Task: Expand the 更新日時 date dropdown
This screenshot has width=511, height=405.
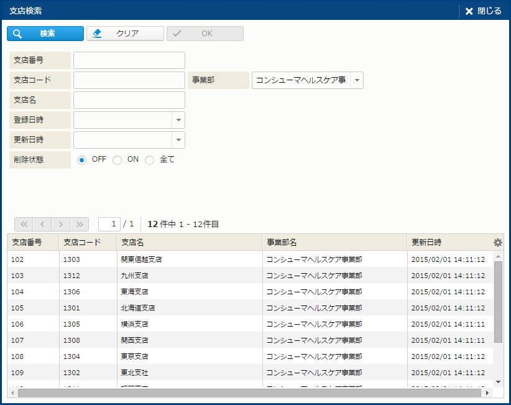Action: [178, 140]
